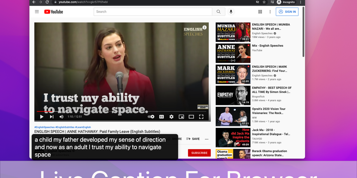The height and width of the screenshot is (178, 357).
Task: Toggle closed captions with CC button
Action: pos(161,117)
